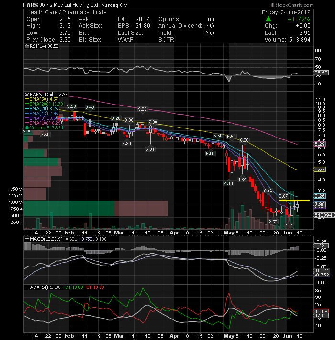Click the red -DI 19.98 legend value
Image resolution: width=335 pixels, height=340 pixels.
click(x=94, y=287)
